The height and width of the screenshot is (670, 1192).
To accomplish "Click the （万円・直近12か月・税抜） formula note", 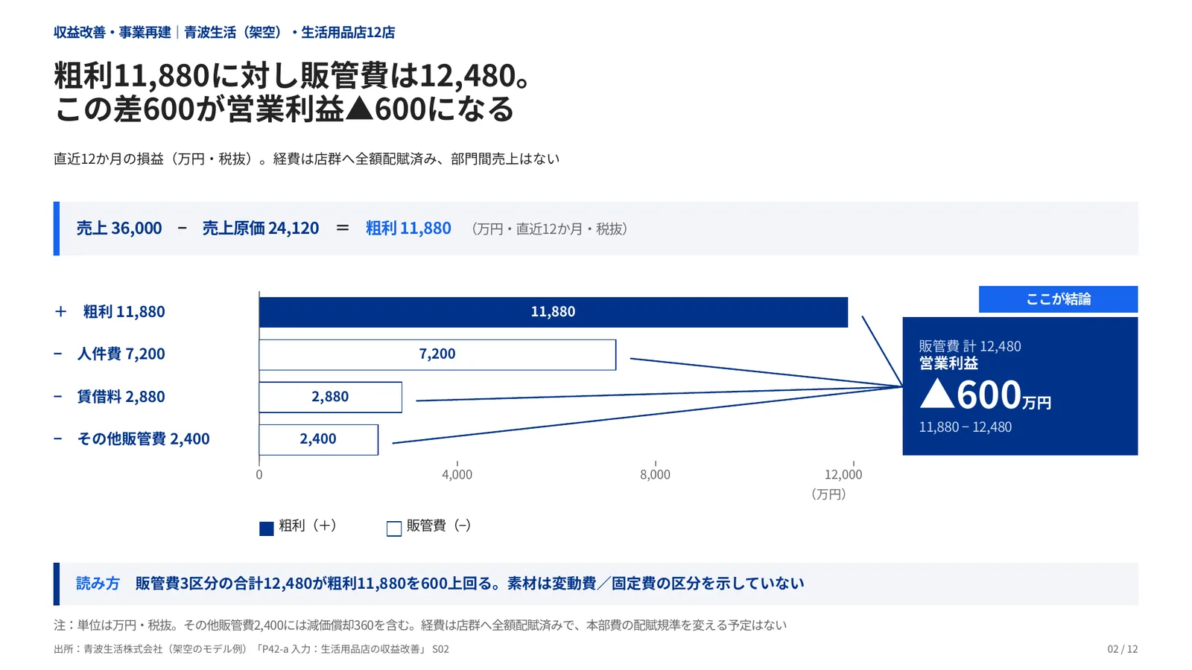I will [550, 229].
